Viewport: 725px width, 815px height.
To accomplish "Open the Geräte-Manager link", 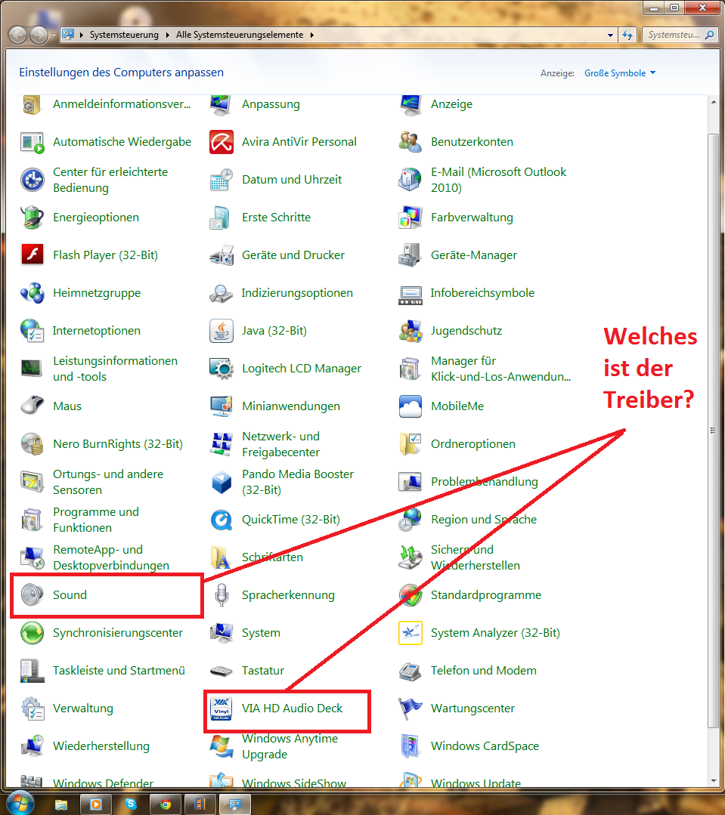I will pos(474,255).
